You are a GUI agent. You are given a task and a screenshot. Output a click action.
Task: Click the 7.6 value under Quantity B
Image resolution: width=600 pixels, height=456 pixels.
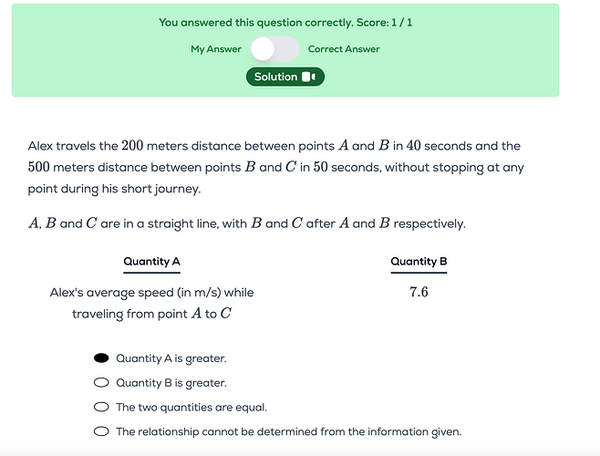(419, 293)
